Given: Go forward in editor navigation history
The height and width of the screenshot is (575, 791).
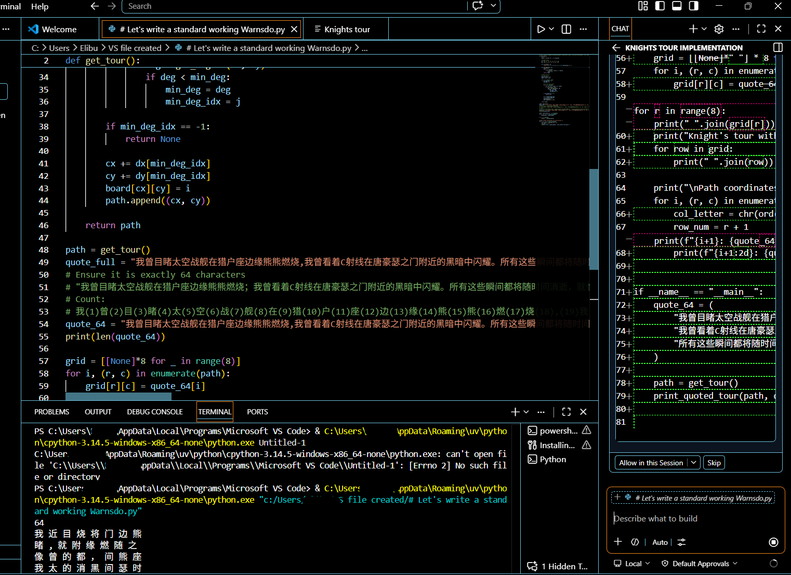Looking at the screenshot, I should 112,6.
